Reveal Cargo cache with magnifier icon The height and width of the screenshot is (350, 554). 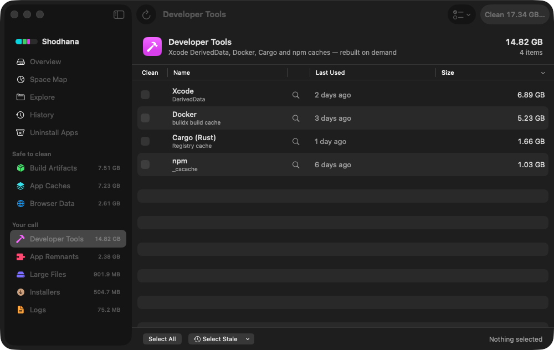296,142
